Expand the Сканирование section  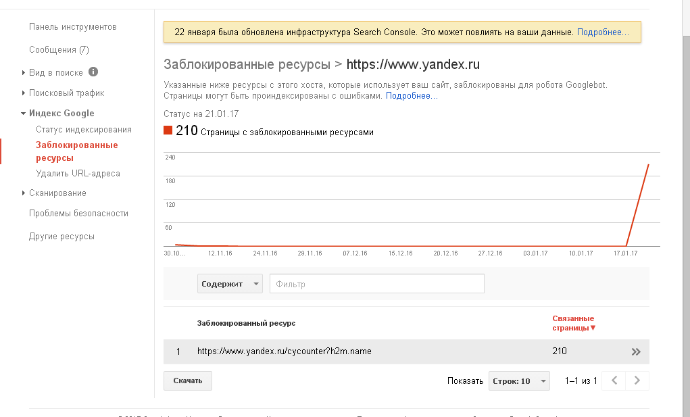24,193
